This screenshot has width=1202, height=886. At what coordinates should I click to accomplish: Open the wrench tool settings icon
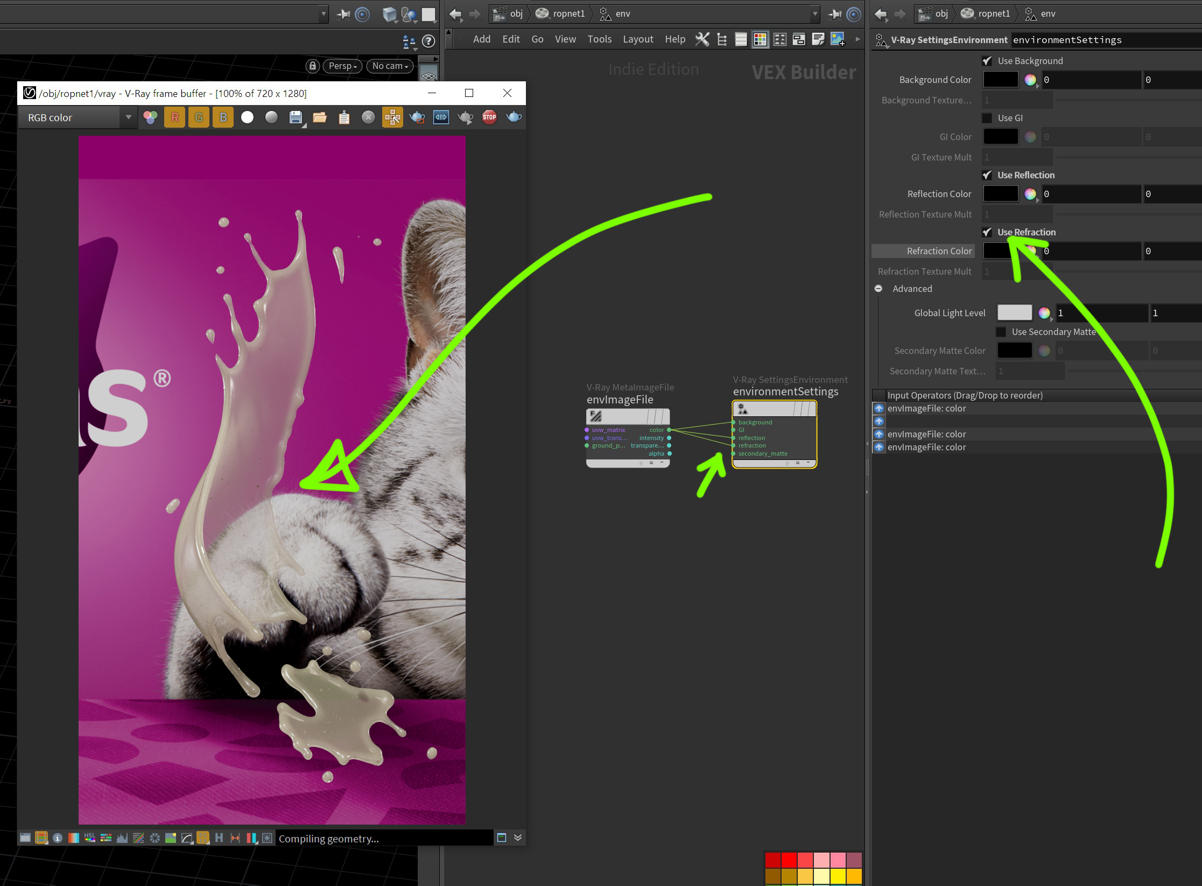pyautogui.click(x=702, y=39)
